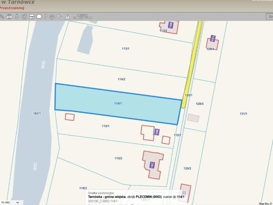Click parcel label 112/1

(x=177, y=135)
